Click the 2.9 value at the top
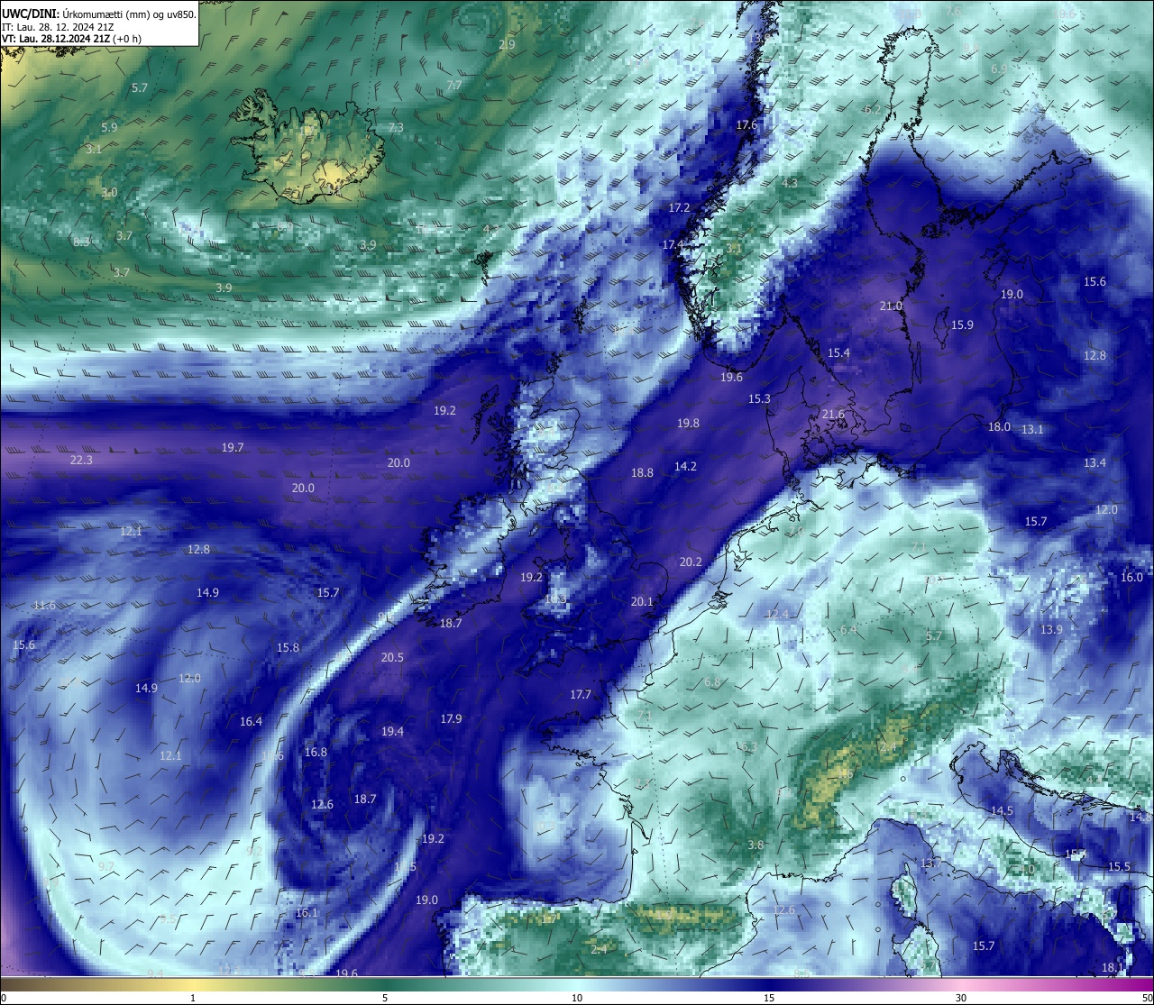The width and height of the screenshot is (1154, 1005). (x=507, y=45)
